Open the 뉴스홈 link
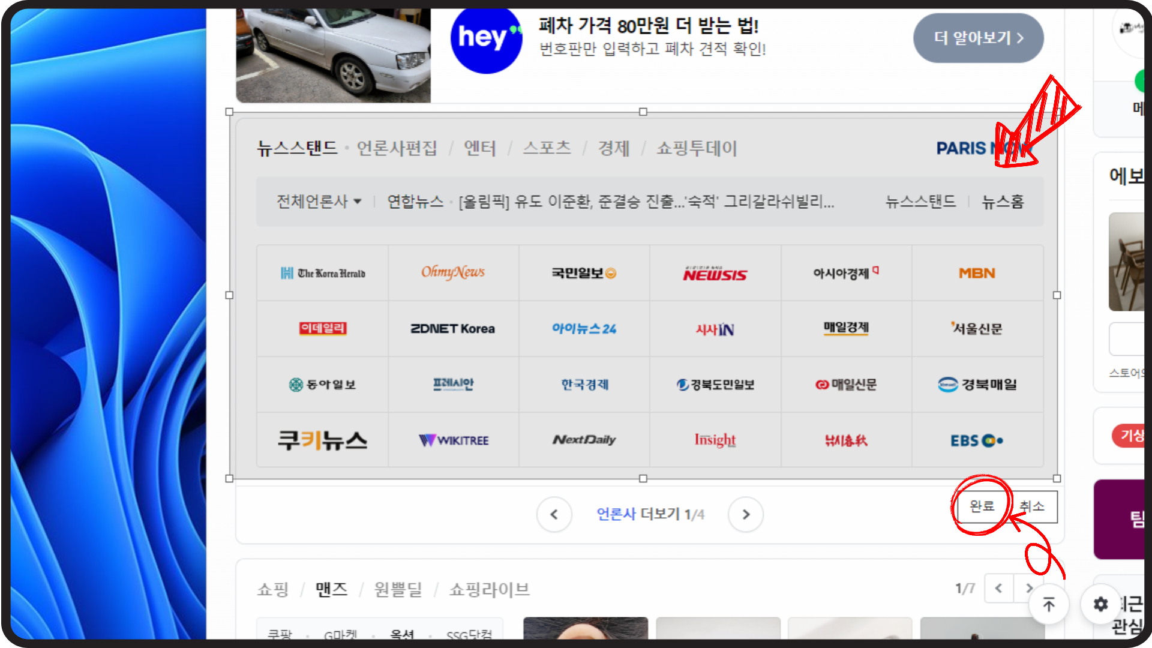The image size is (1152, 648). tap(1002, 202)
